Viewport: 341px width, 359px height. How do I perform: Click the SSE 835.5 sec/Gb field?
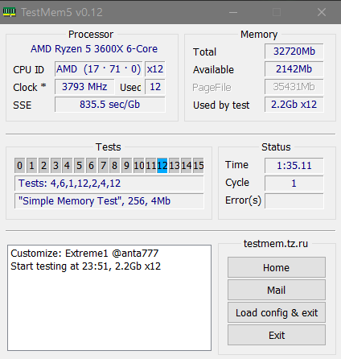tap(110, 105)
